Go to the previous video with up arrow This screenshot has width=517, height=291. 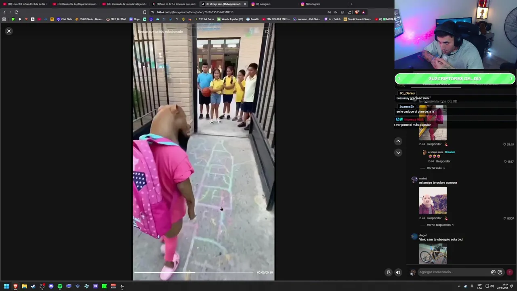point(398,141)
